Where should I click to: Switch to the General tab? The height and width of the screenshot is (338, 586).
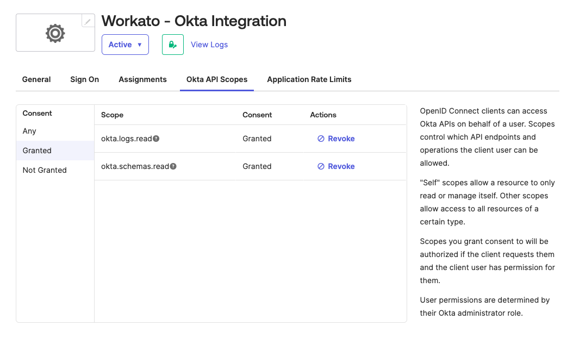tap(36, 79)
